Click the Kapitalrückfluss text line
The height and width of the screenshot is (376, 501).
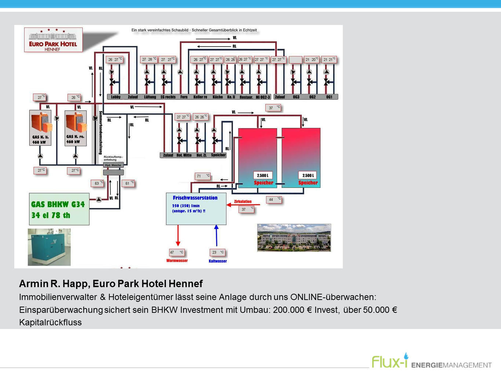point(51,322)
